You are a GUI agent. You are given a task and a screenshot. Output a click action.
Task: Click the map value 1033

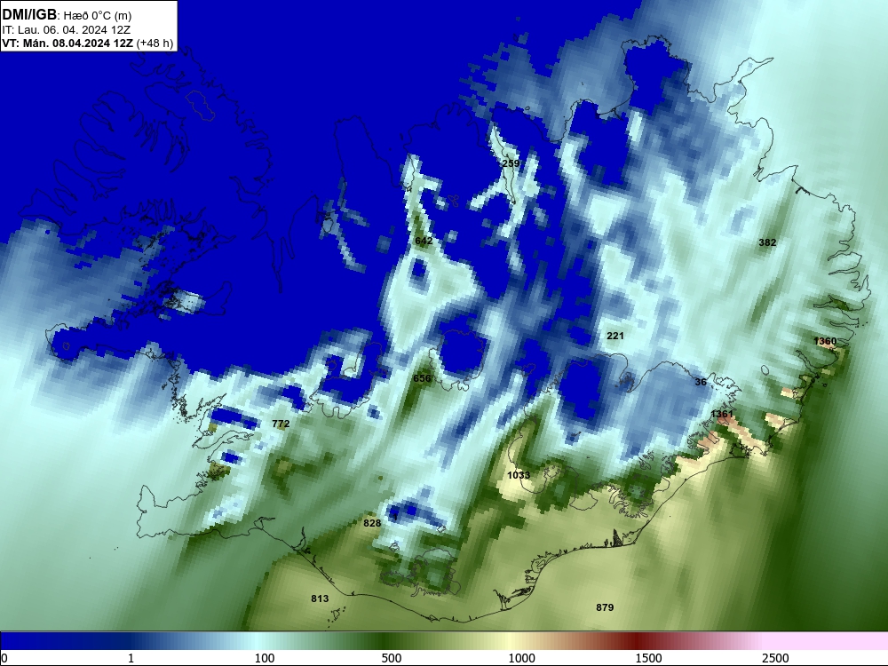point(519,475)
